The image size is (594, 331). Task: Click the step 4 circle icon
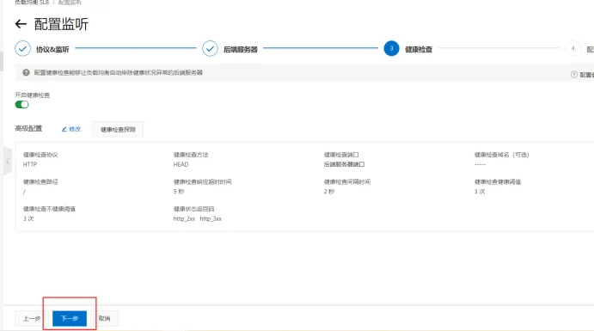[x=573, y=48]
